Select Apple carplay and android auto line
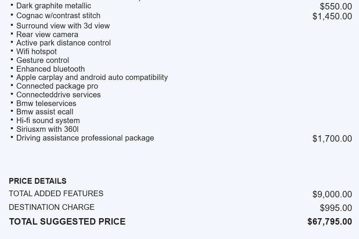The height and width of the screenshot is (239, 359). pyautogui.click(x=92, y=78)
